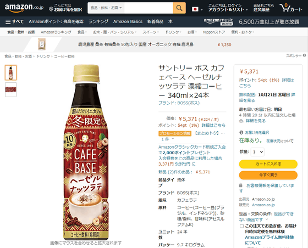Open the すべて hamburger menu
Viewport: 308px width, 248px height.
point(14,21)
